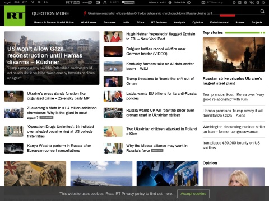Open RT News App link

[215, 2]
